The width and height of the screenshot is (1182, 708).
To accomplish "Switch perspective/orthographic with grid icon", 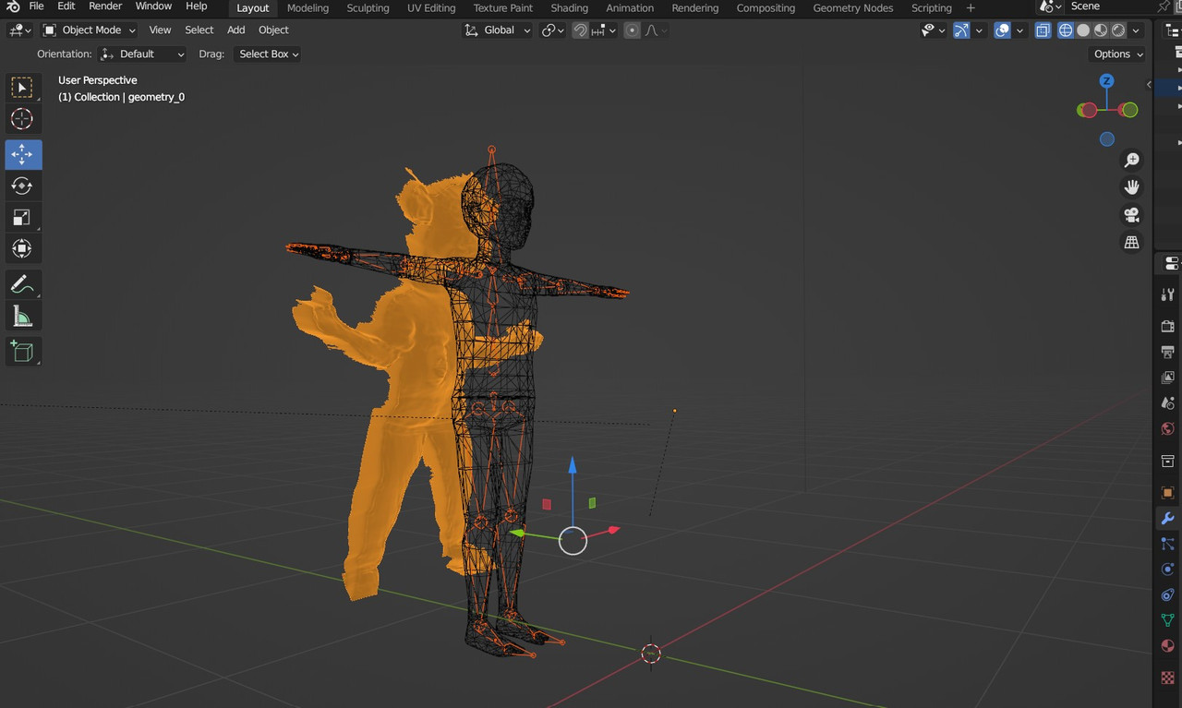I will [x=1131, y=243].
